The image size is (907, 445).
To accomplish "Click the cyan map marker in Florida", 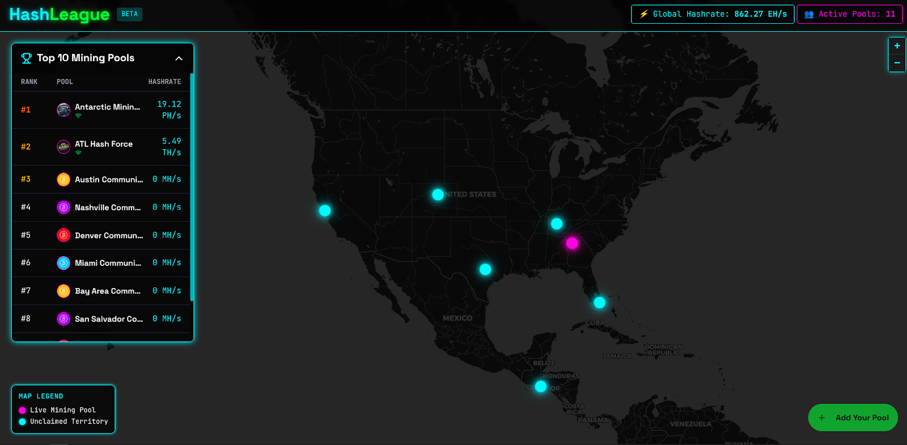I will 599,303.
